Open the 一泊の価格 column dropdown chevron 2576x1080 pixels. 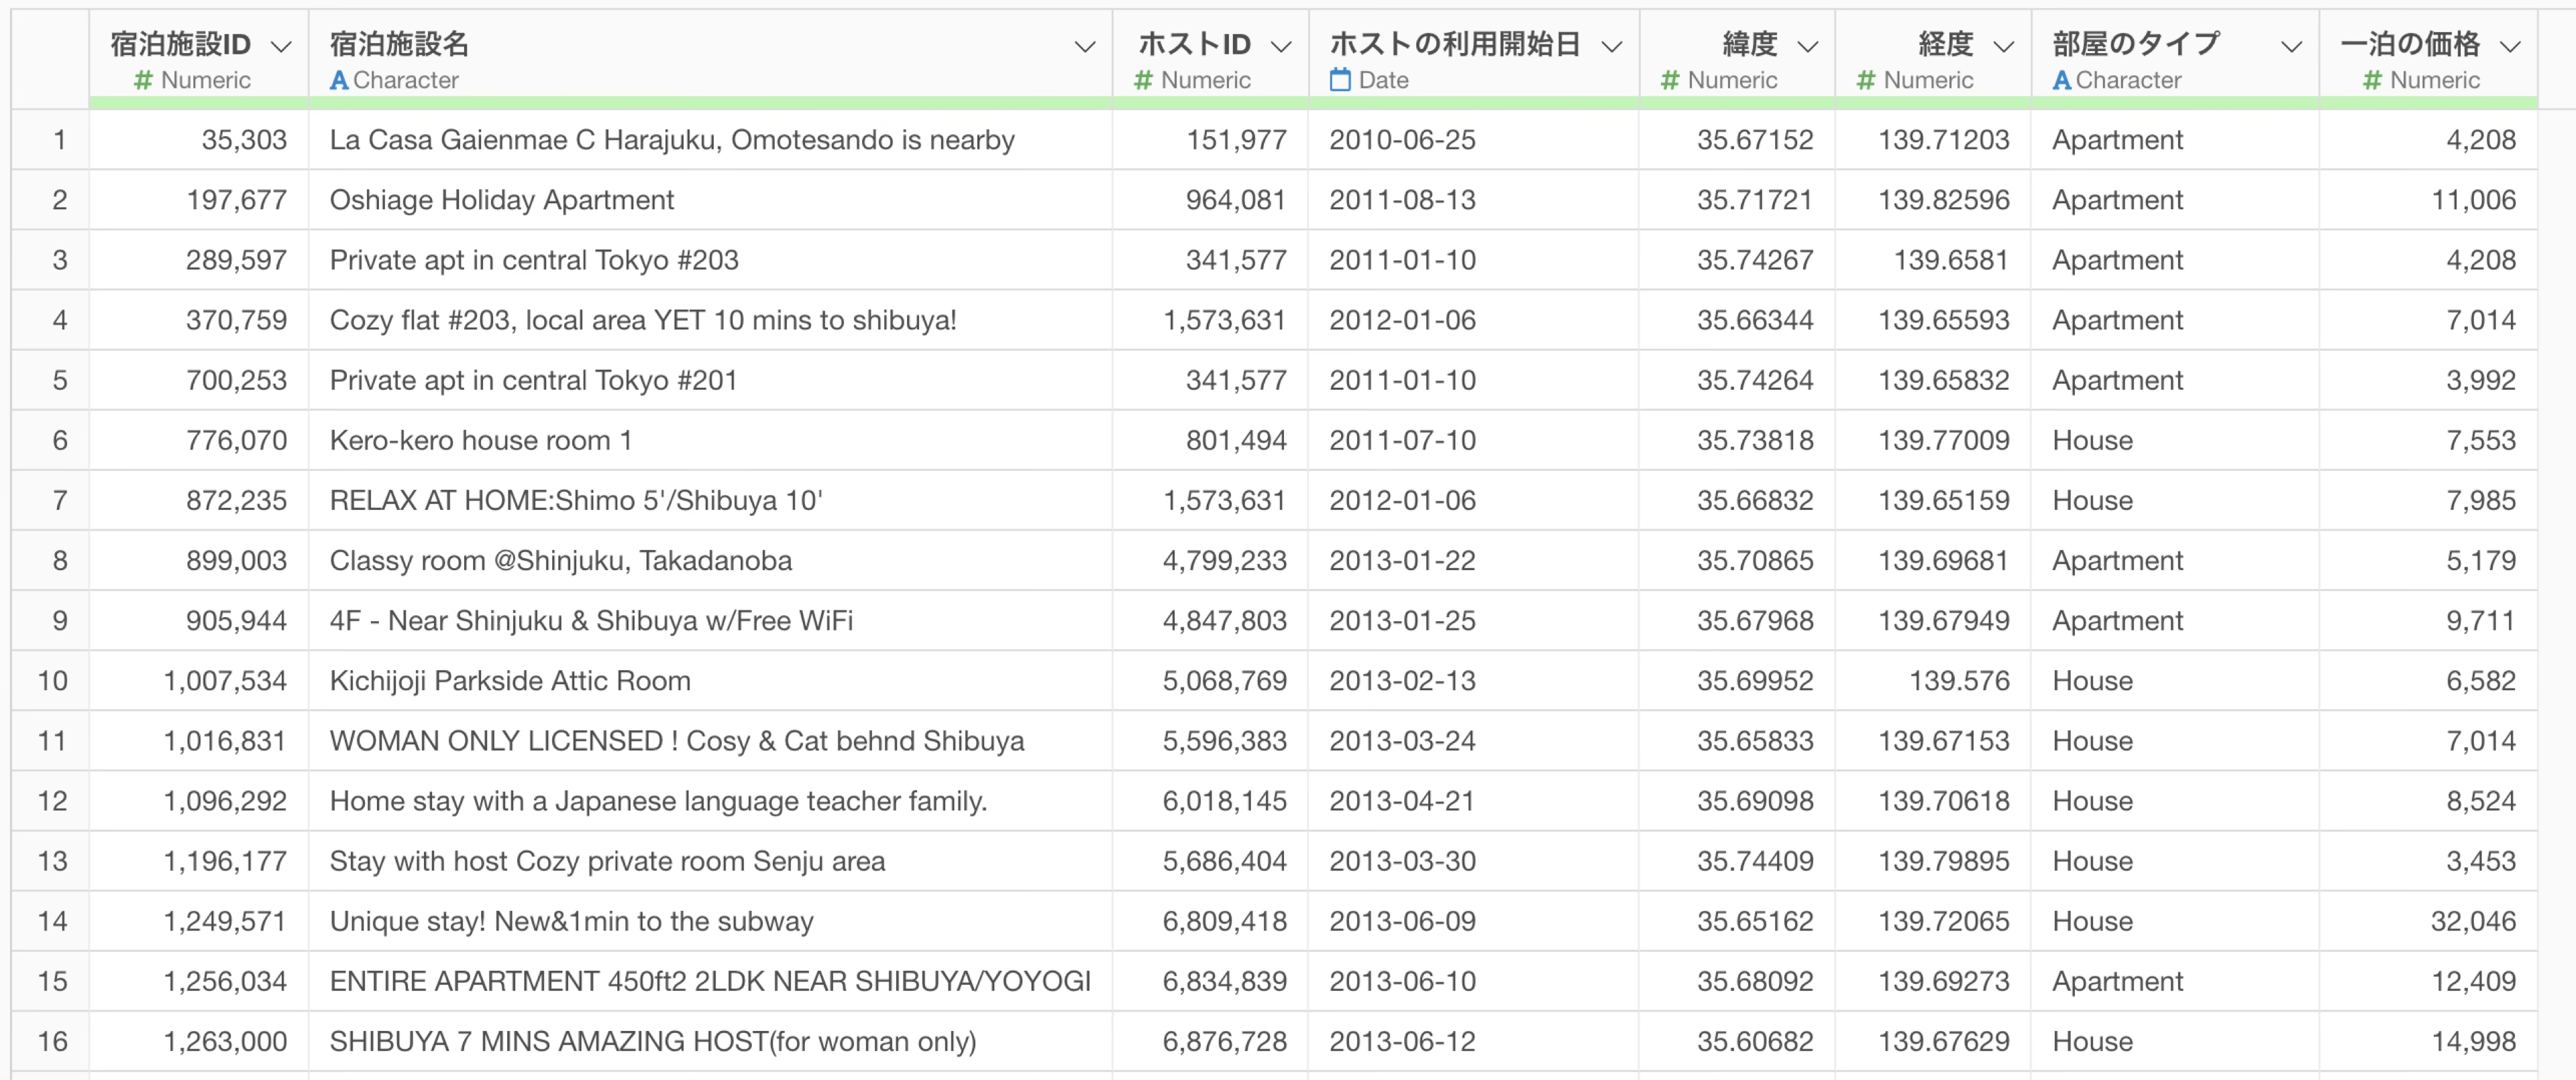2510,47
